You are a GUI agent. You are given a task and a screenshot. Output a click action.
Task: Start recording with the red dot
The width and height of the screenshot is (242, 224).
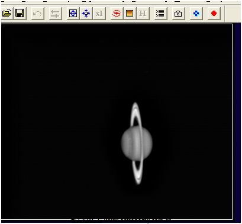pos(214,14)
